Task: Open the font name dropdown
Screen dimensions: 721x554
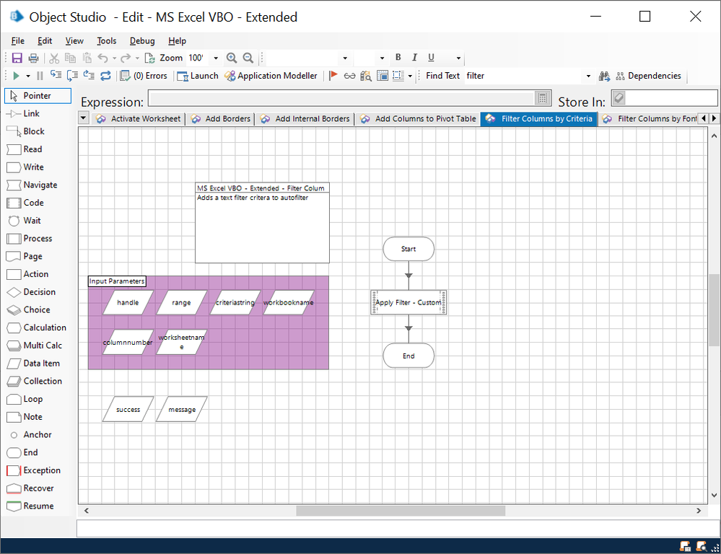Action: [x=345, y=58]
